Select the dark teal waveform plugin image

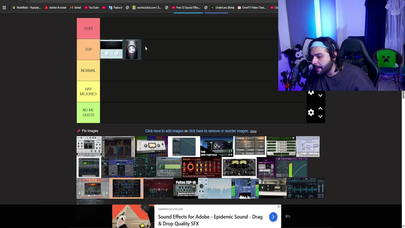coord(306,188)
